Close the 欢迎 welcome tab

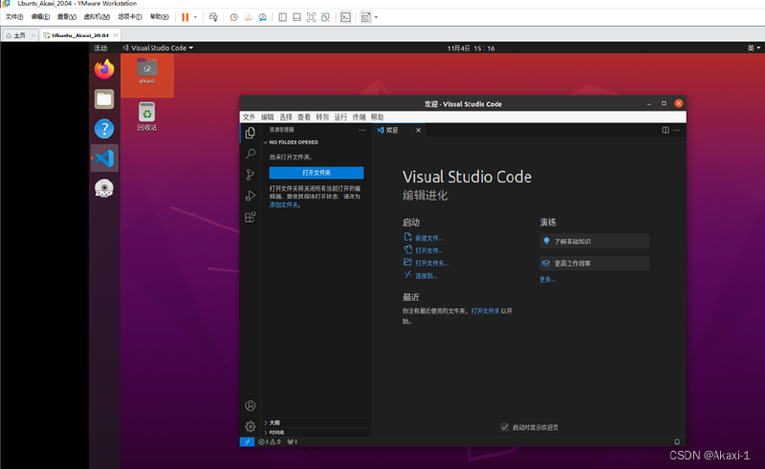point(418,130)
